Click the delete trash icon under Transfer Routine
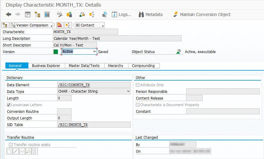The width and height of the screenshot is (264, 159). pyautogui.click(x=35, y=152)
